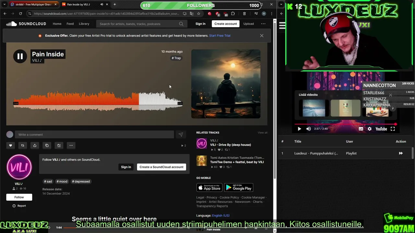This screenshot has width=415, height=233.
Task: Change language via English (US) link
Action: pos(221,216)
